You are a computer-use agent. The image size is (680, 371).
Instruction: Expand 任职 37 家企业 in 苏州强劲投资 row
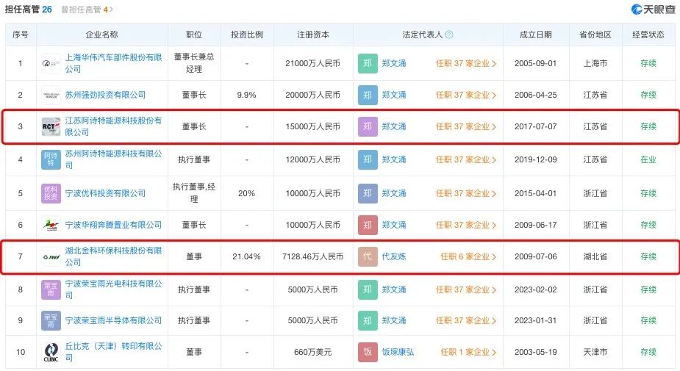[x=466, y=95]
